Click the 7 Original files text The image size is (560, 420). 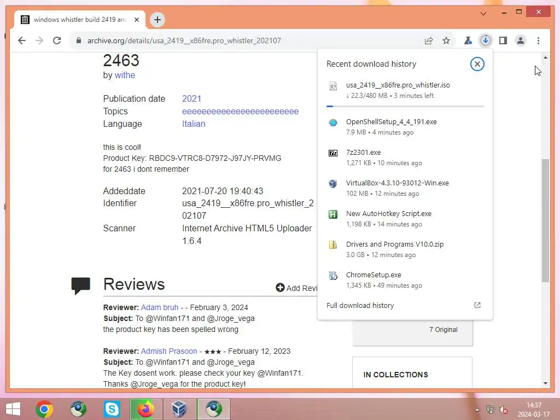tap(443, 330)
